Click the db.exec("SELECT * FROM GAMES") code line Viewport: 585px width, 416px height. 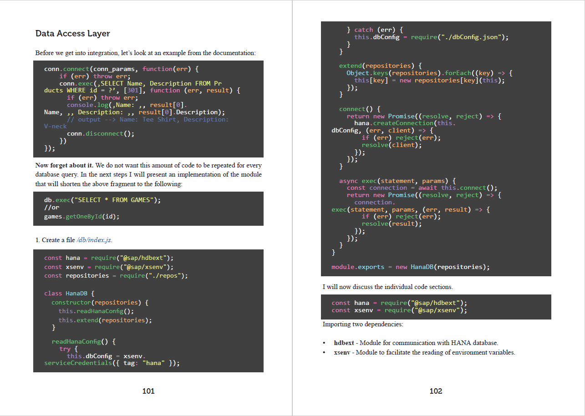pyautogui.click(x=102, y=200)
